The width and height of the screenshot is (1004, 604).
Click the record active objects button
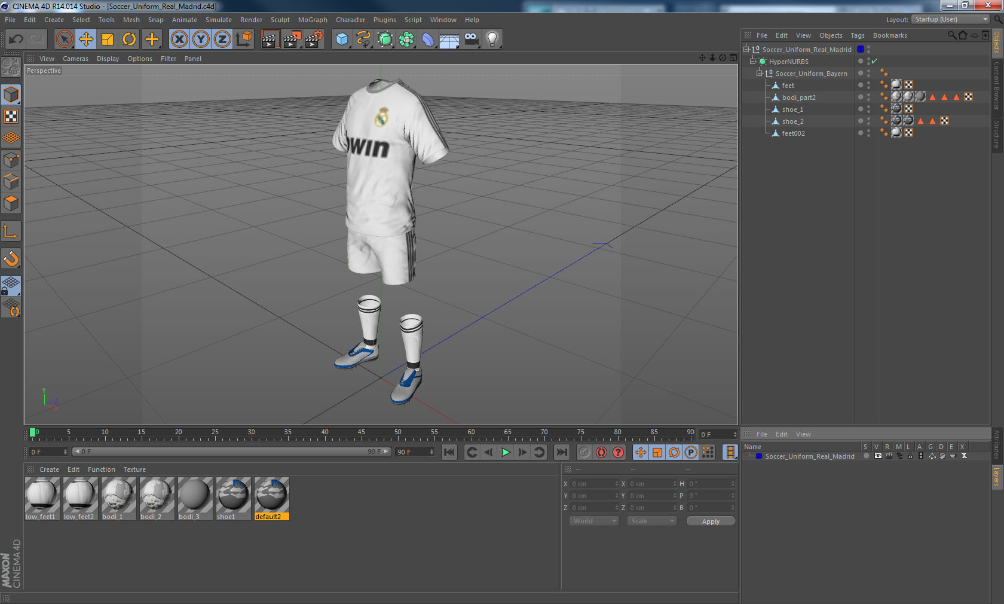tap(584, 452)
